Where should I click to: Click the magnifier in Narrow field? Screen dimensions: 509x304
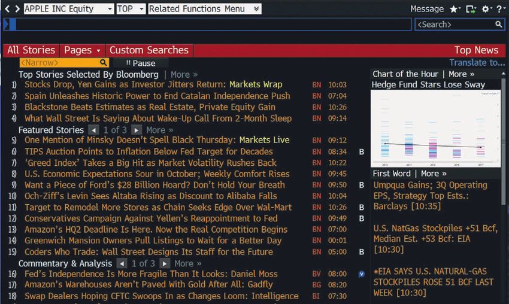pyautogui.click(x=103, y=62)
